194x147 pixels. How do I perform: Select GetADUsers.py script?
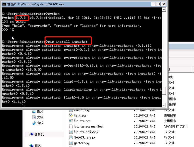click(85, 137)
